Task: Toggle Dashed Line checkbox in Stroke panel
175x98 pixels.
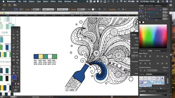Action: pos(132,52)
